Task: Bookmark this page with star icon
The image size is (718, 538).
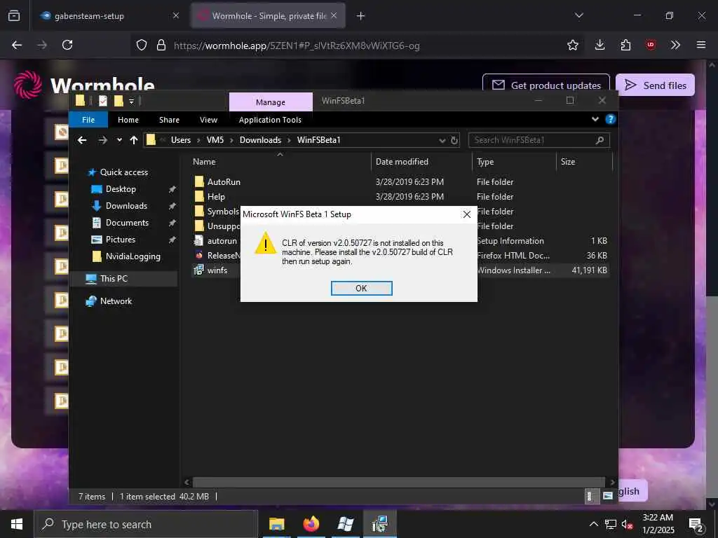Action: click(572, 45)
